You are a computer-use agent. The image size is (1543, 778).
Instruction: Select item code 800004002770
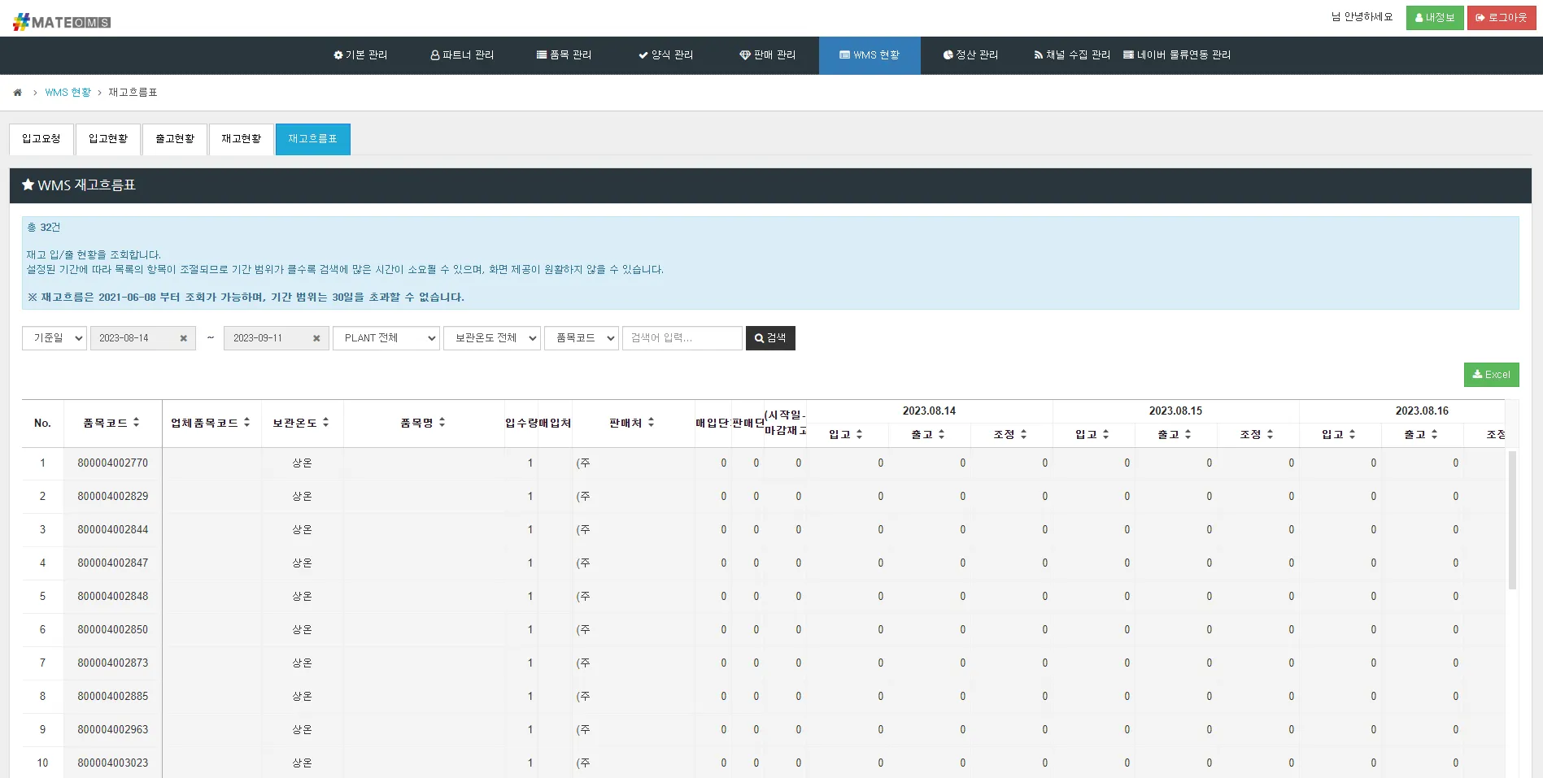click(113, 463)
